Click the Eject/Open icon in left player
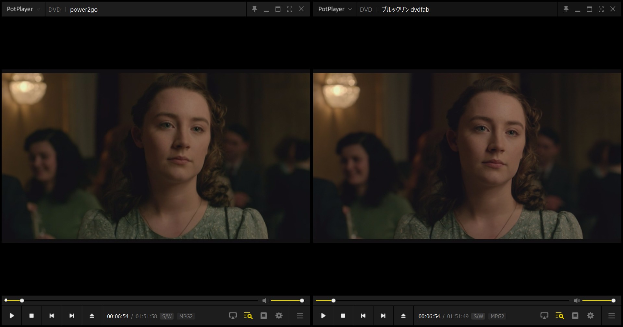Viewport: 623px width, 327px height. click(x=92, y=316)
